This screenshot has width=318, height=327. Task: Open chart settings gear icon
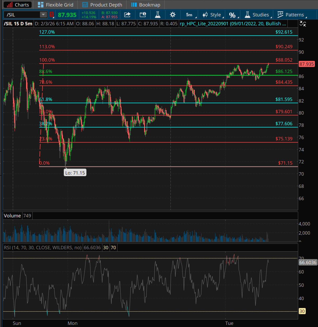coord(173,15)
